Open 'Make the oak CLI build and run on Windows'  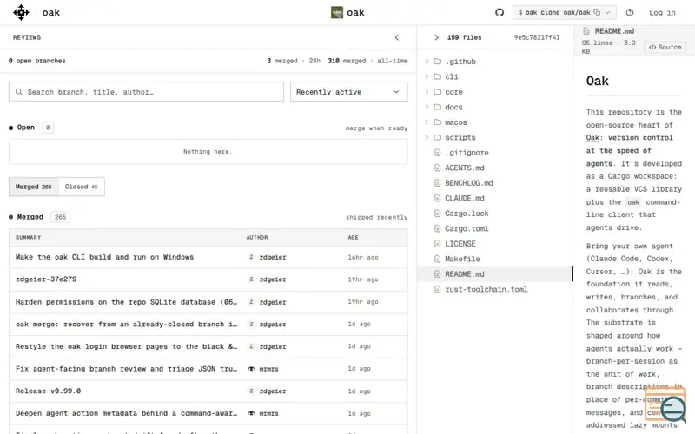click(x=208, y=257)
